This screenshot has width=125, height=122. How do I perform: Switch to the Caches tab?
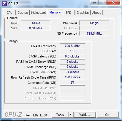pyautogui.click(x=23, y=13)
